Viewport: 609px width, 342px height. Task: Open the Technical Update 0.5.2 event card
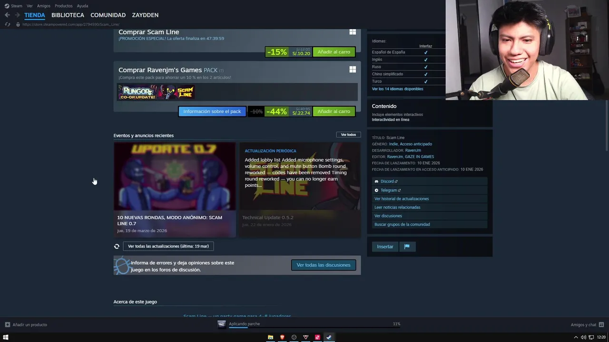[x=300, y=190]
